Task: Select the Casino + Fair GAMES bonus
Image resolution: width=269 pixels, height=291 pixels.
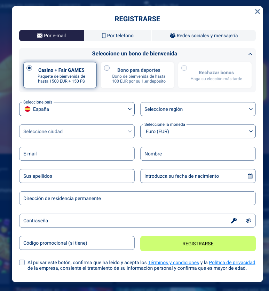Action: pos(60,75)
